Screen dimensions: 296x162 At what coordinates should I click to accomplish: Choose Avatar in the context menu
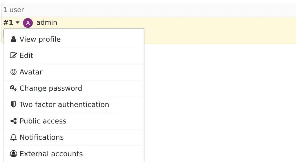tap(30, 72)
